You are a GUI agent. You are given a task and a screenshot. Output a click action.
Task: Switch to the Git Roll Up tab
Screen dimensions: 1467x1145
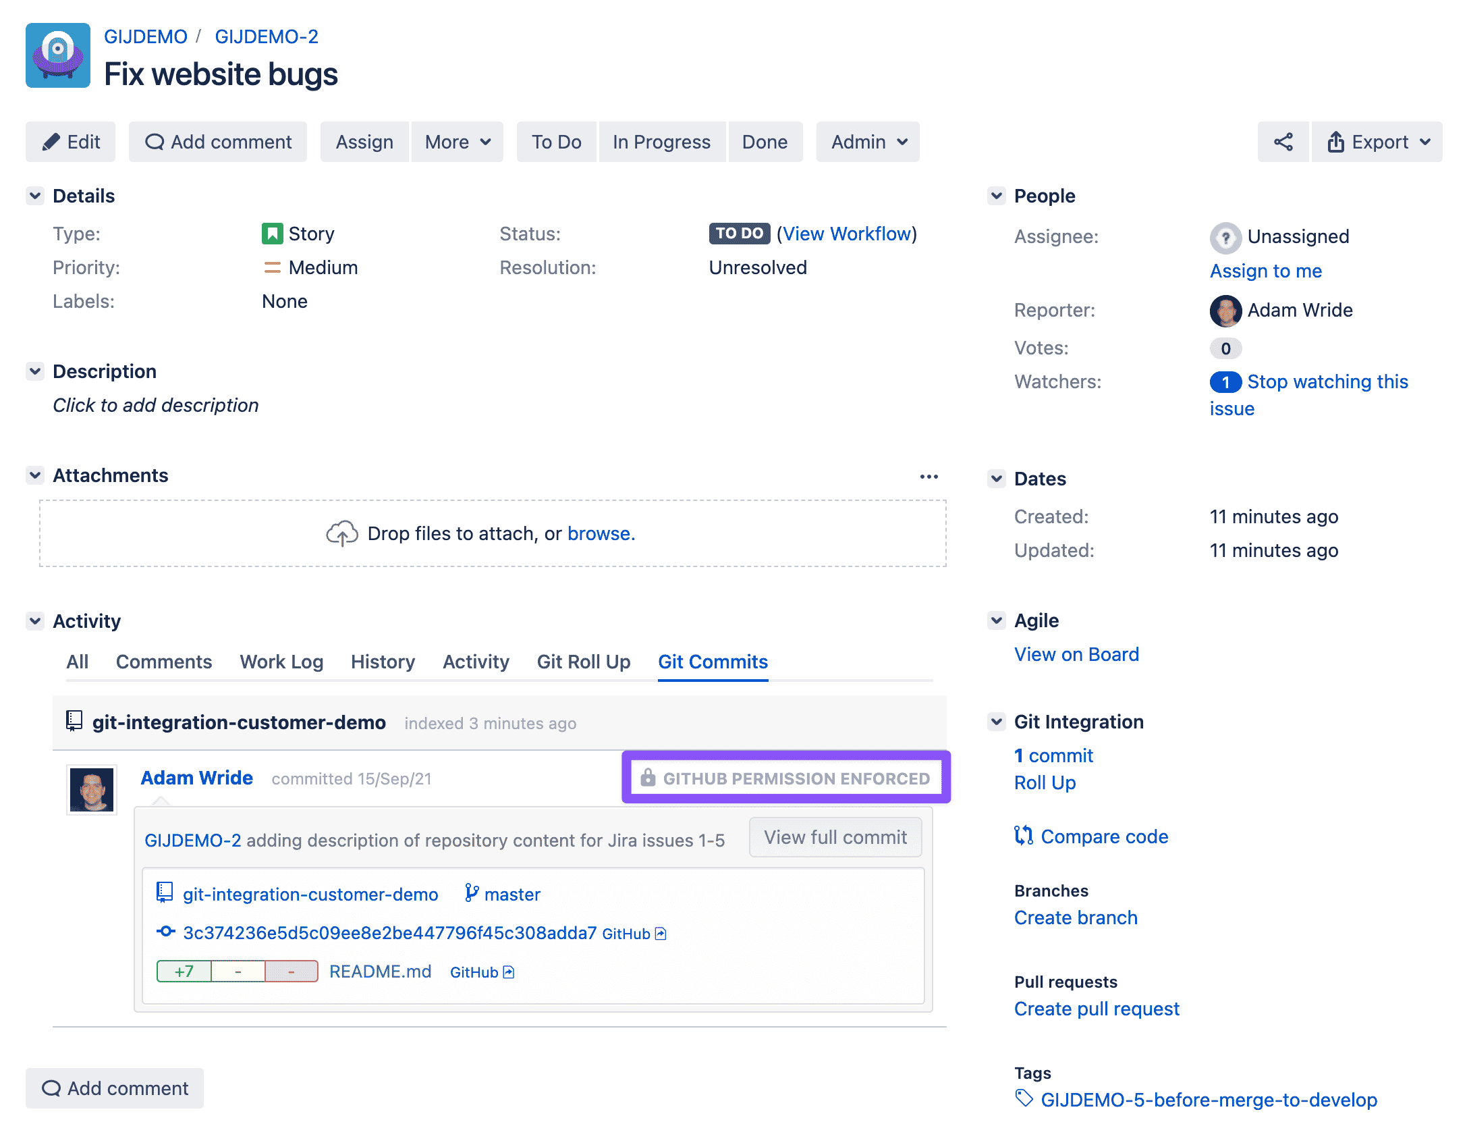point(584,662)
